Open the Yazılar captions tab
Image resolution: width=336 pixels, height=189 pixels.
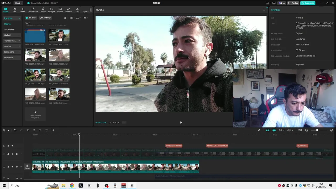tap(60, 10)
